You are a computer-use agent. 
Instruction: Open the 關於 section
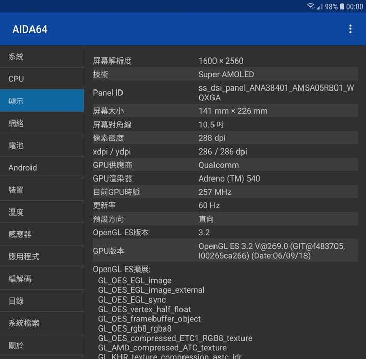42,345
